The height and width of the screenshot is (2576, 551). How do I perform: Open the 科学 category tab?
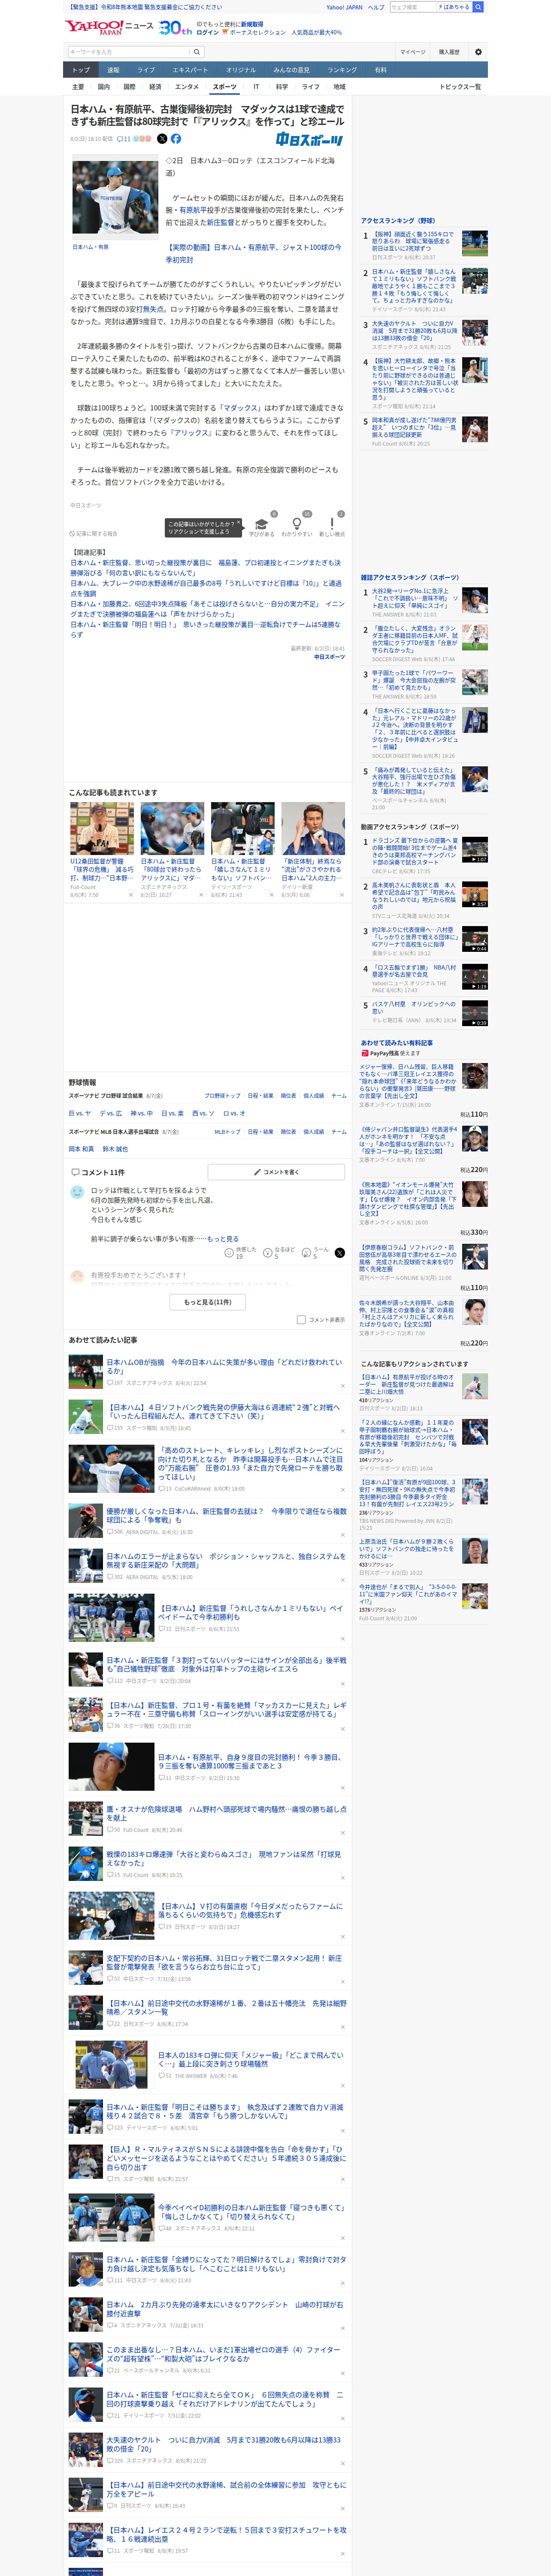[282, 87]
